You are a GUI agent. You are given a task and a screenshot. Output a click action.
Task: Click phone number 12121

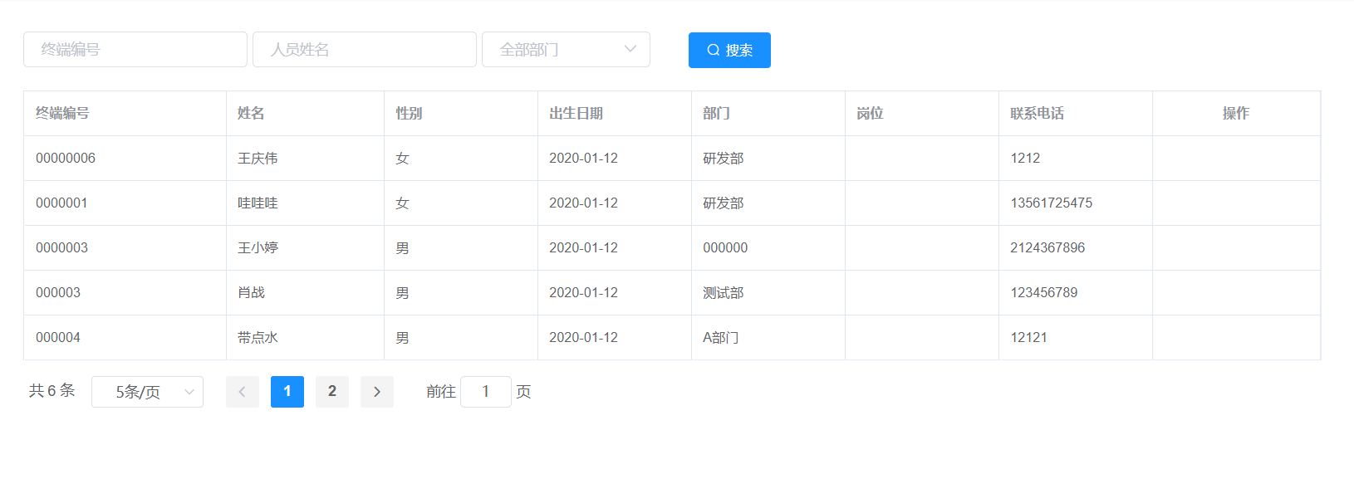(1028, 338)
